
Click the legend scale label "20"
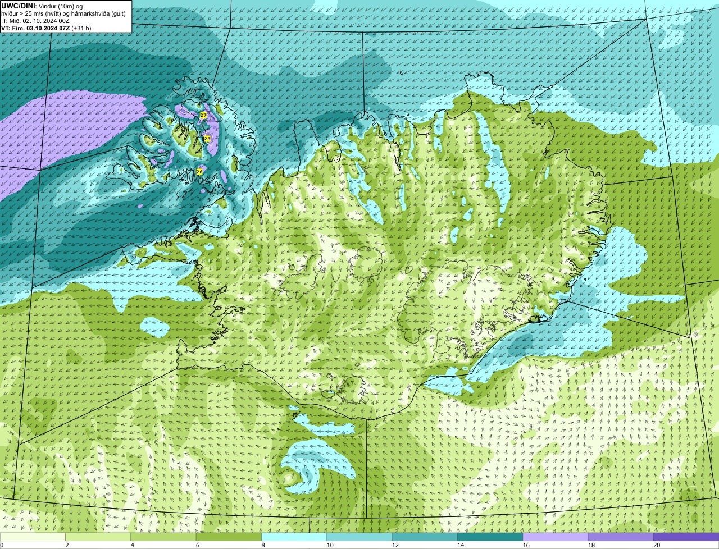click(657, 545)
